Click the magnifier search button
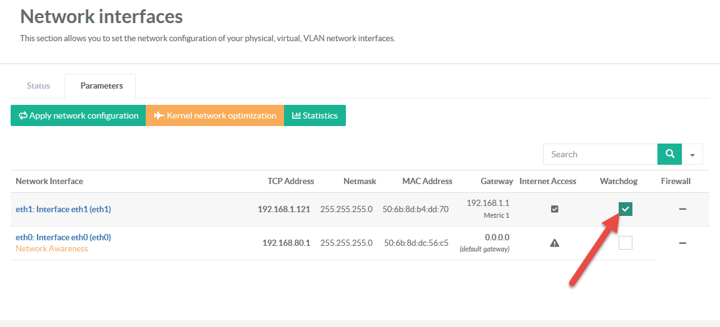The height and width of the screenshot is (327, 720). coord(669,154)
